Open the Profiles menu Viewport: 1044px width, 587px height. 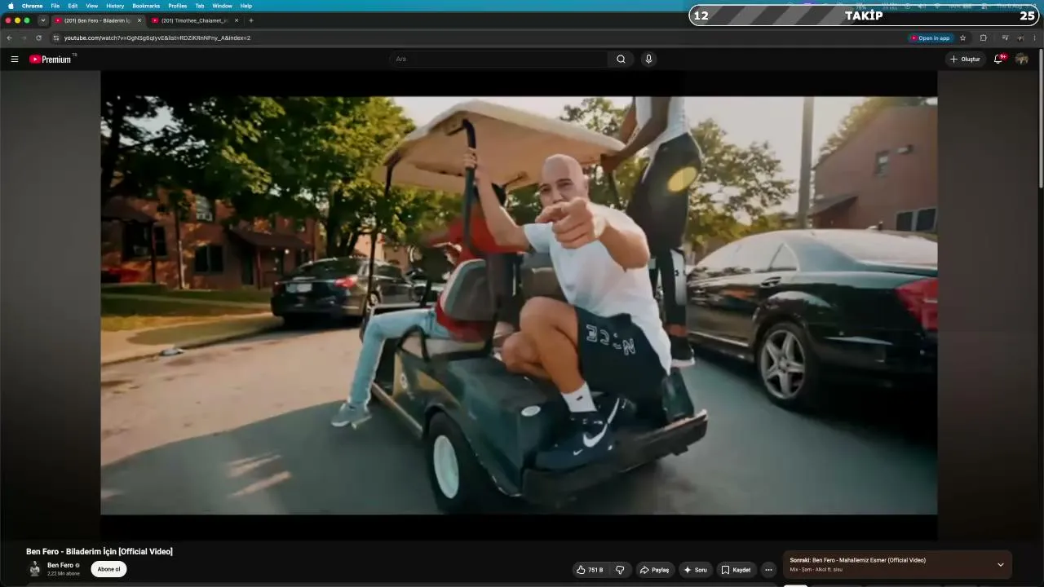coord(178,6)
